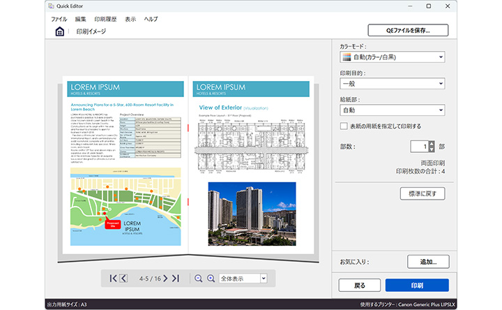
Task: Open 表示 menu
Action: point(130,20)
